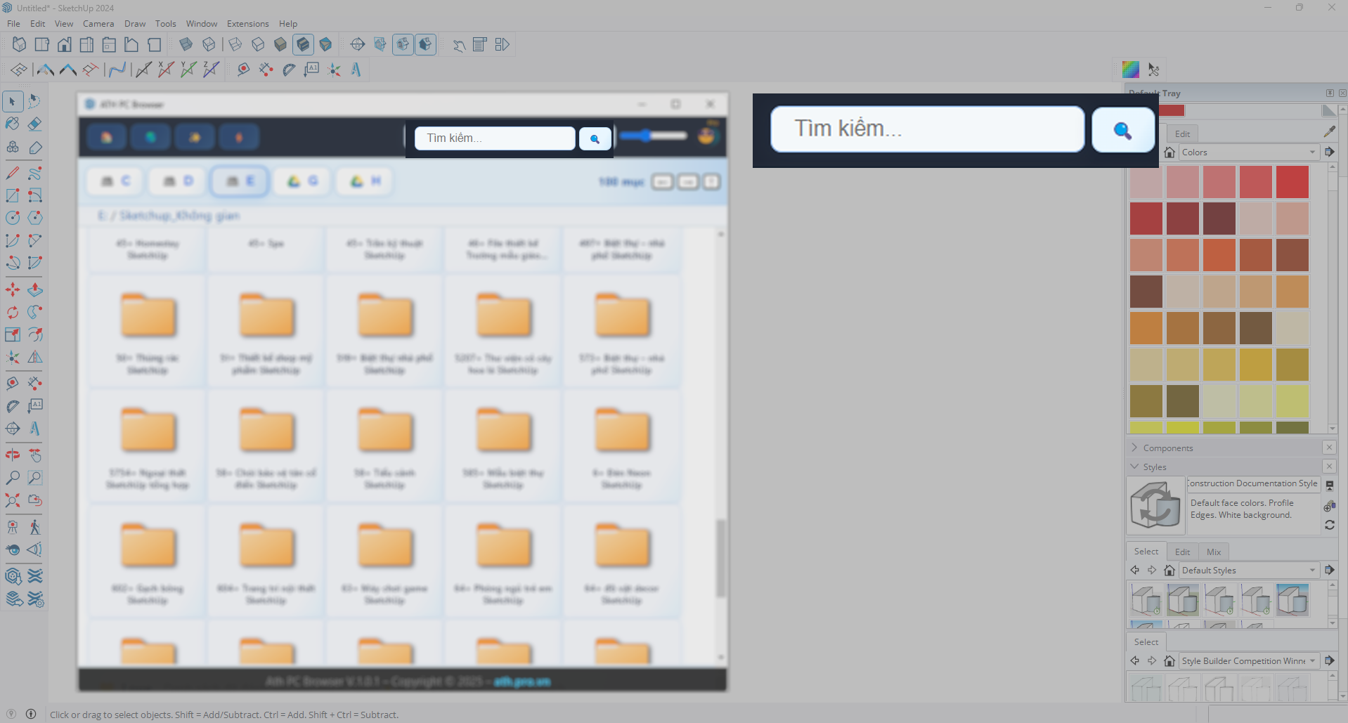Click the Zoom Extents tool

pyautogui.click(x=13, y=500)
